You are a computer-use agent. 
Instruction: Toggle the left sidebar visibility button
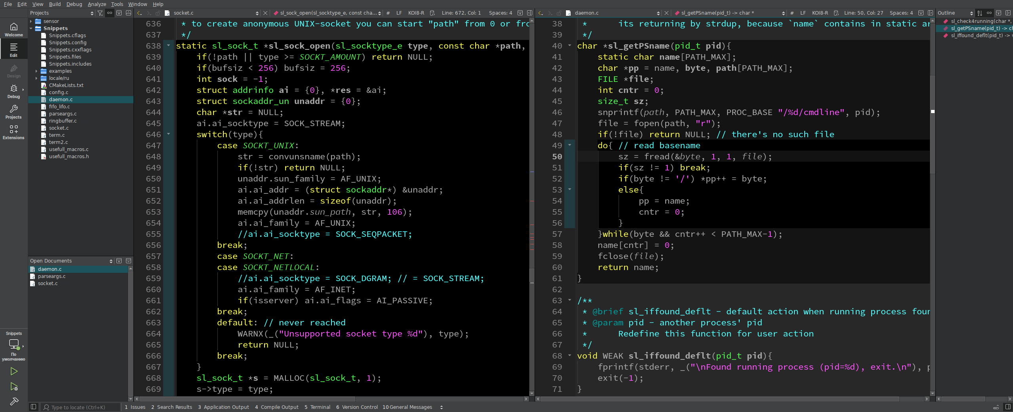tap(34, 407)
